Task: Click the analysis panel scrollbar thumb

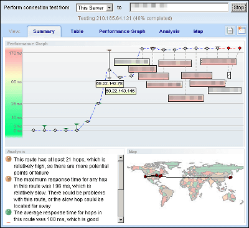Action: (121, 176)
